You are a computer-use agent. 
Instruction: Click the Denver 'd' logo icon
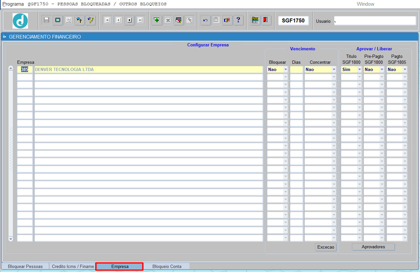(x=20, y=21)
